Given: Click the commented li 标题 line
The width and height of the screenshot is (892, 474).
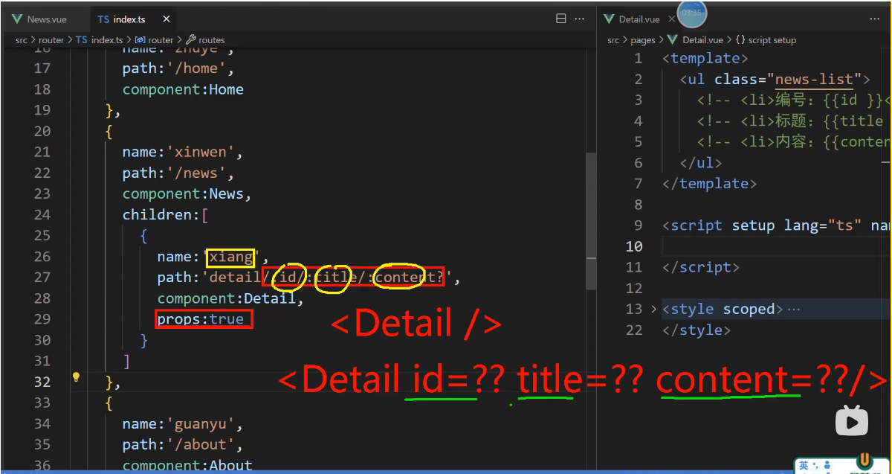Looking at the screenshot, I should tap(794, 121).
